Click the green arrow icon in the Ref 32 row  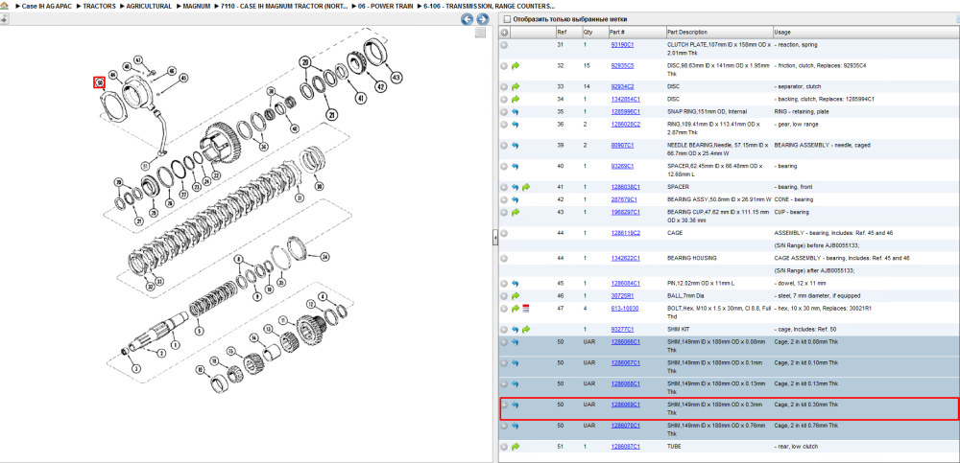click(x=516, y=65)
